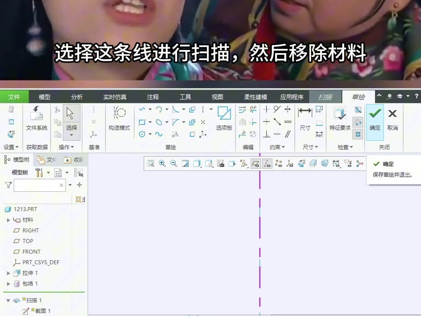The image size is (421, 316).
Task: Open the Select (选择) dropdown arrow
Action: (71, 135)
